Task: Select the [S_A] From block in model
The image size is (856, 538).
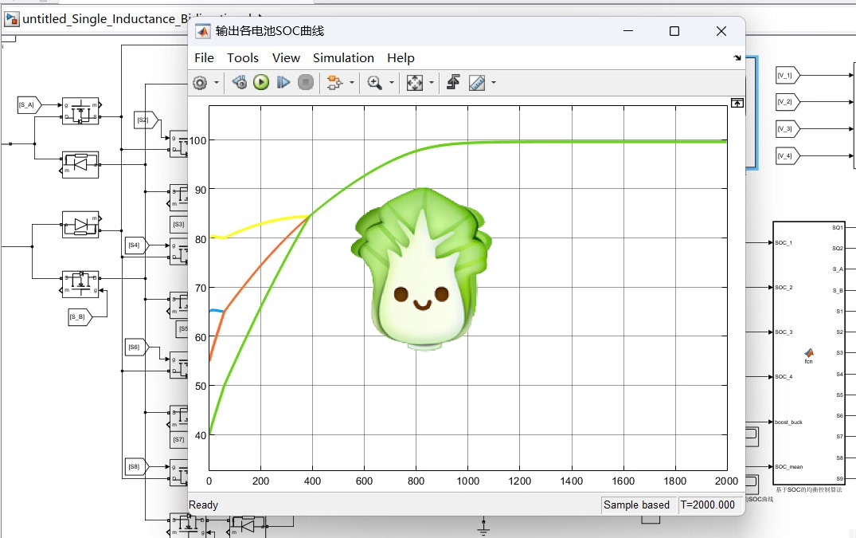Action: click(29, 105)
